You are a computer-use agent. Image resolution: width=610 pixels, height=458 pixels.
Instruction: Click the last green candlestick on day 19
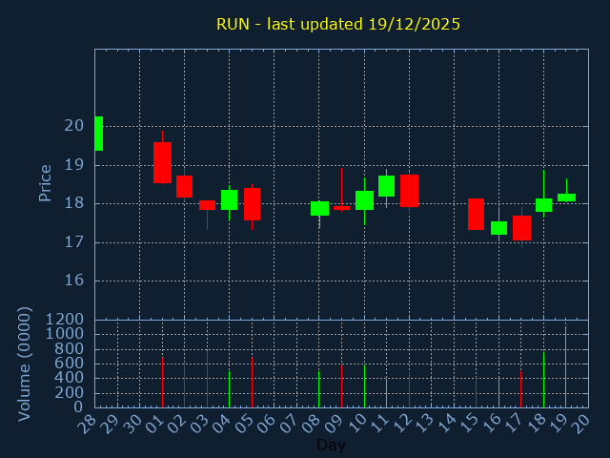click(x=566, y=198)
